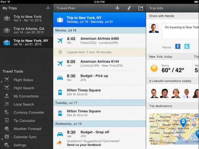Tap the hotel pin on the map

coord(183,123)
